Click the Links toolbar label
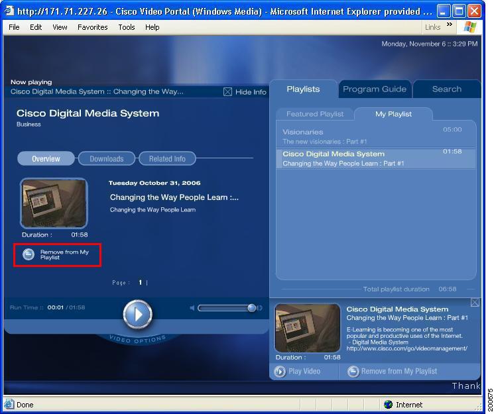This screenshot has height=414, width=494. (x=432, y=27)
